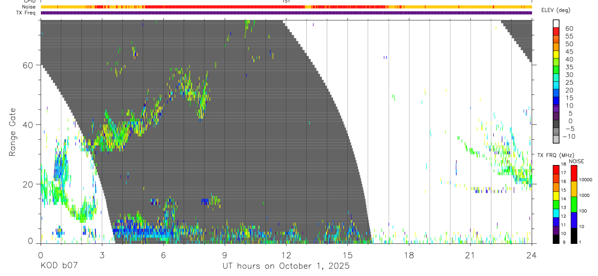The width and height of the screenshot is (598, 276).
Task: Click the "60" tick on the ELEV colorbar
Action: pyautogui.click(x=568, y=28)
